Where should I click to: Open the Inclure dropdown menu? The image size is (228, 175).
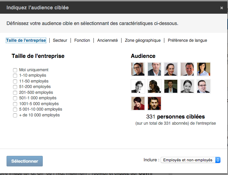[191, 160]
